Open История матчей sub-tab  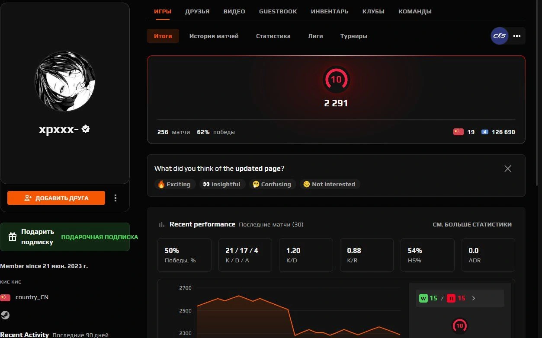coord(214,36)
